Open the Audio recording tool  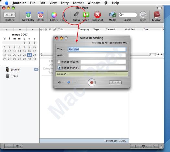coord(76,15)
